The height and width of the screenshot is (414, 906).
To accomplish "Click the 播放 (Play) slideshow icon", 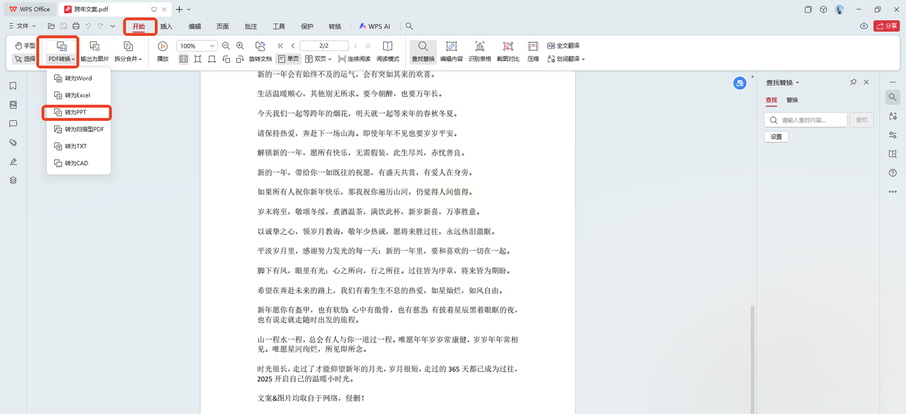I will (x=162, y=47).
